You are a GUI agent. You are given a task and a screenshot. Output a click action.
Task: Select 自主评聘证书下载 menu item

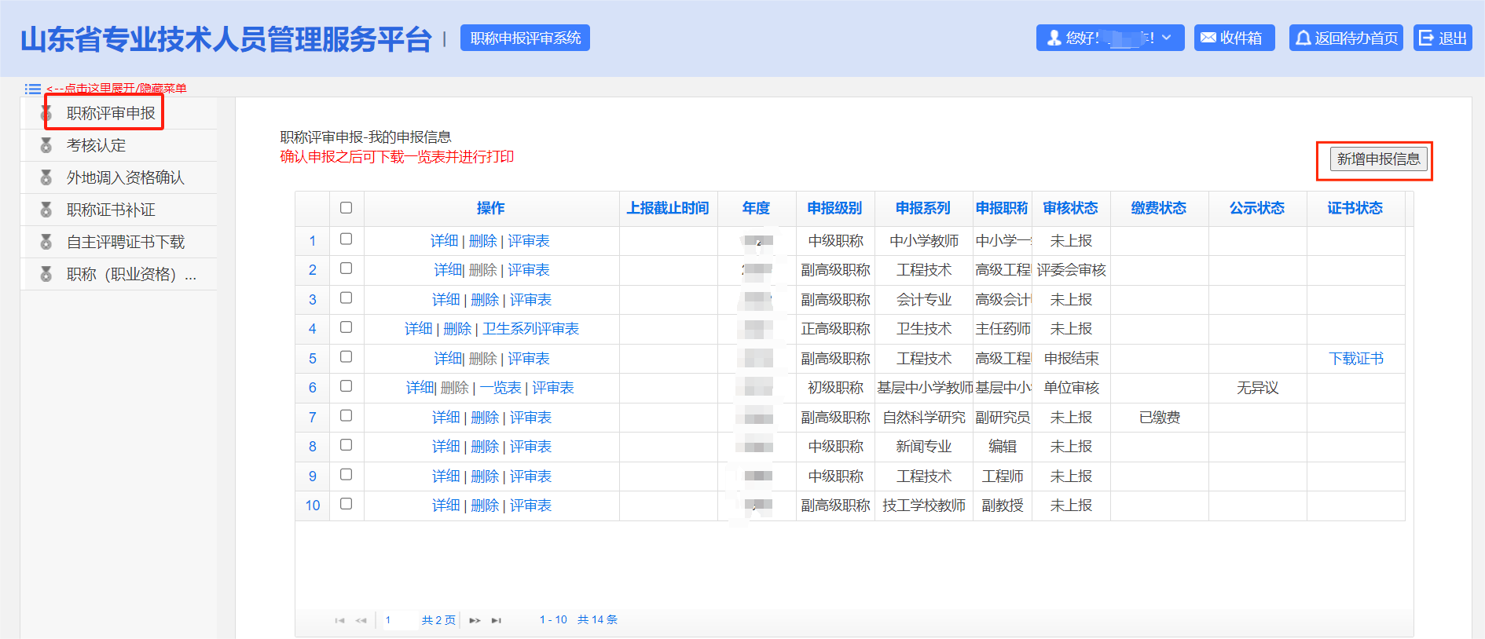click(126, 242)
